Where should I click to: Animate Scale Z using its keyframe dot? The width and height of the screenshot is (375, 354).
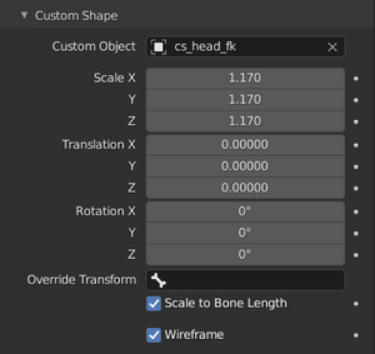tap(355, 121)
